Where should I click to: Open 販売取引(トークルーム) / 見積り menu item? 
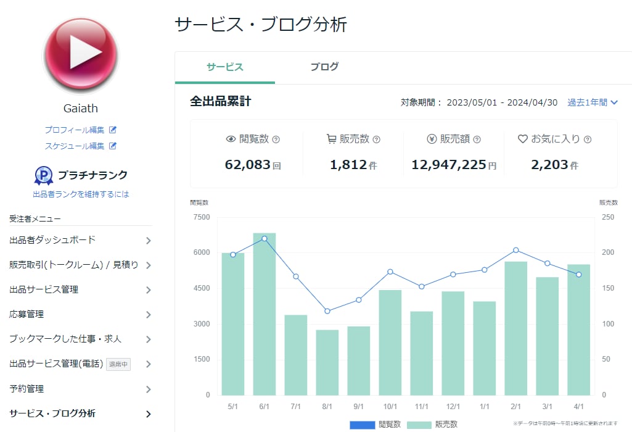click(80, 265)
